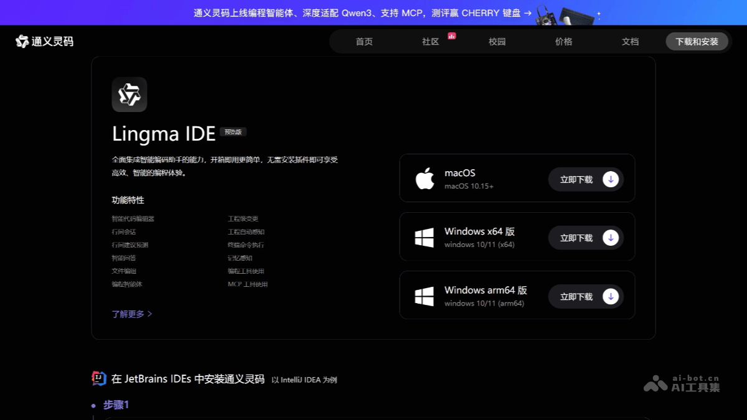Click the red hot badge on 社区

pos(452,37)
